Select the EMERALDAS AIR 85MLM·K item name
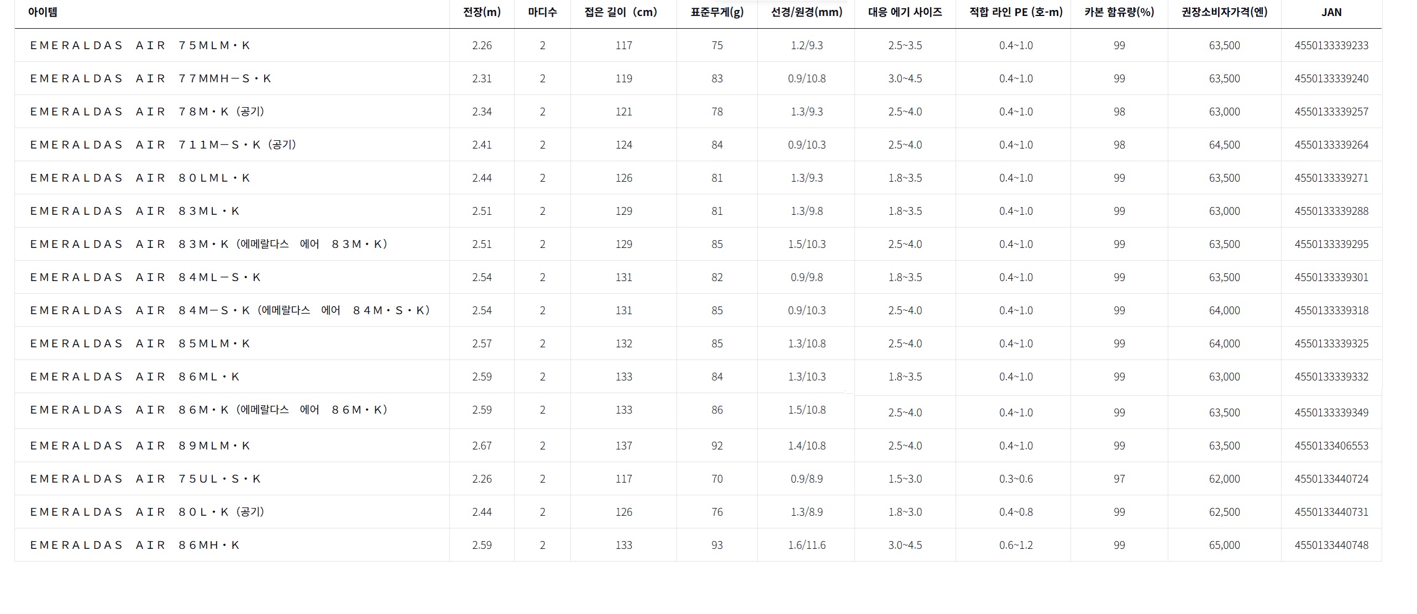1417x614 pixels. (140, 343)
